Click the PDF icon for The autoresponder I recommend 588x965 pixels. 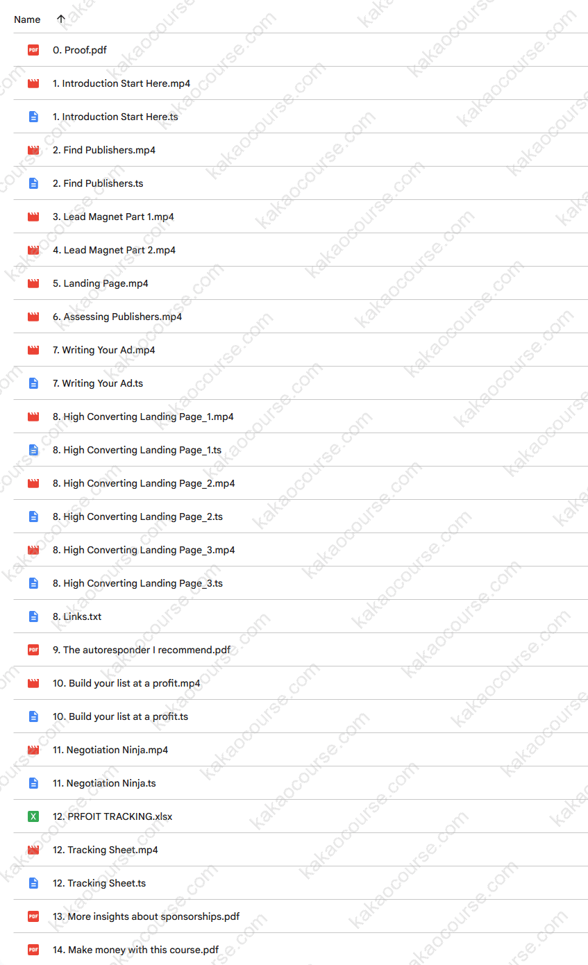(x=33, y=650)
